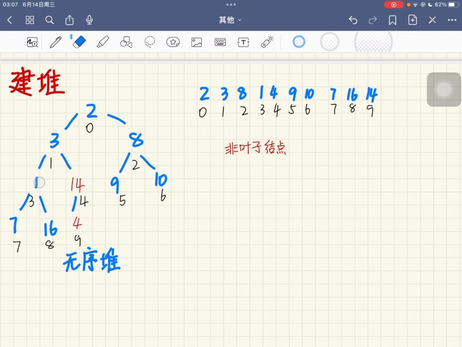Open the keyboard input tool
The height and width of the screenshot is (347, 462).
pos(220,42)
